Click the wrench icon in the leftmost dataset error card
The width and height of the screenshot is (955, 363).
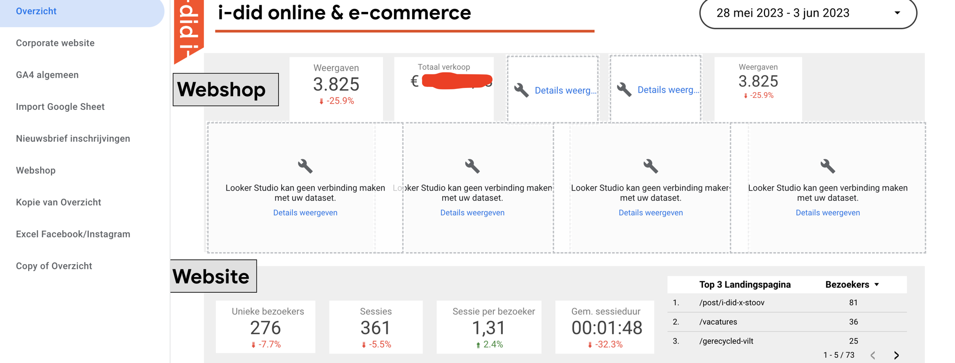(305, 166)
